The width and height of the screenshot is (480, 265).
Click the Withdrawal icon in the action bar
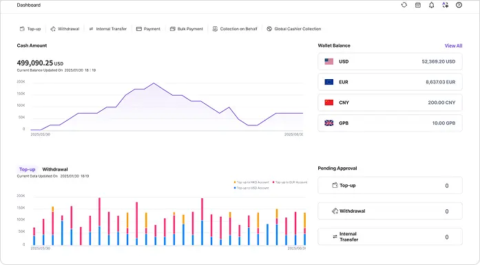click(x=53, y=29)
